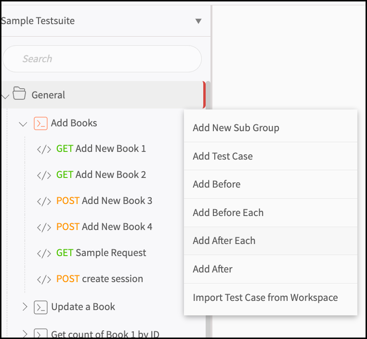Screen dimensions: 367x339
Task: Expand Get count of Book 1 group
Action: (x=25, y=334)
